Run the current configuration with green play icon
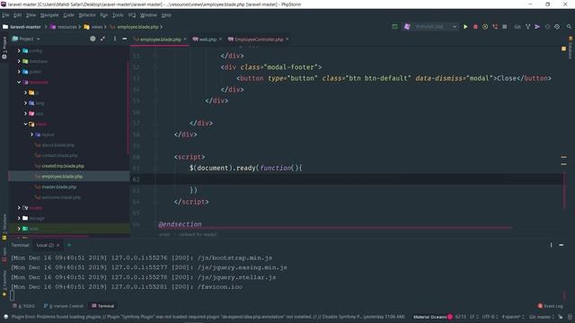575x323 pixels. pyautogui.click(x=465, y=27)
